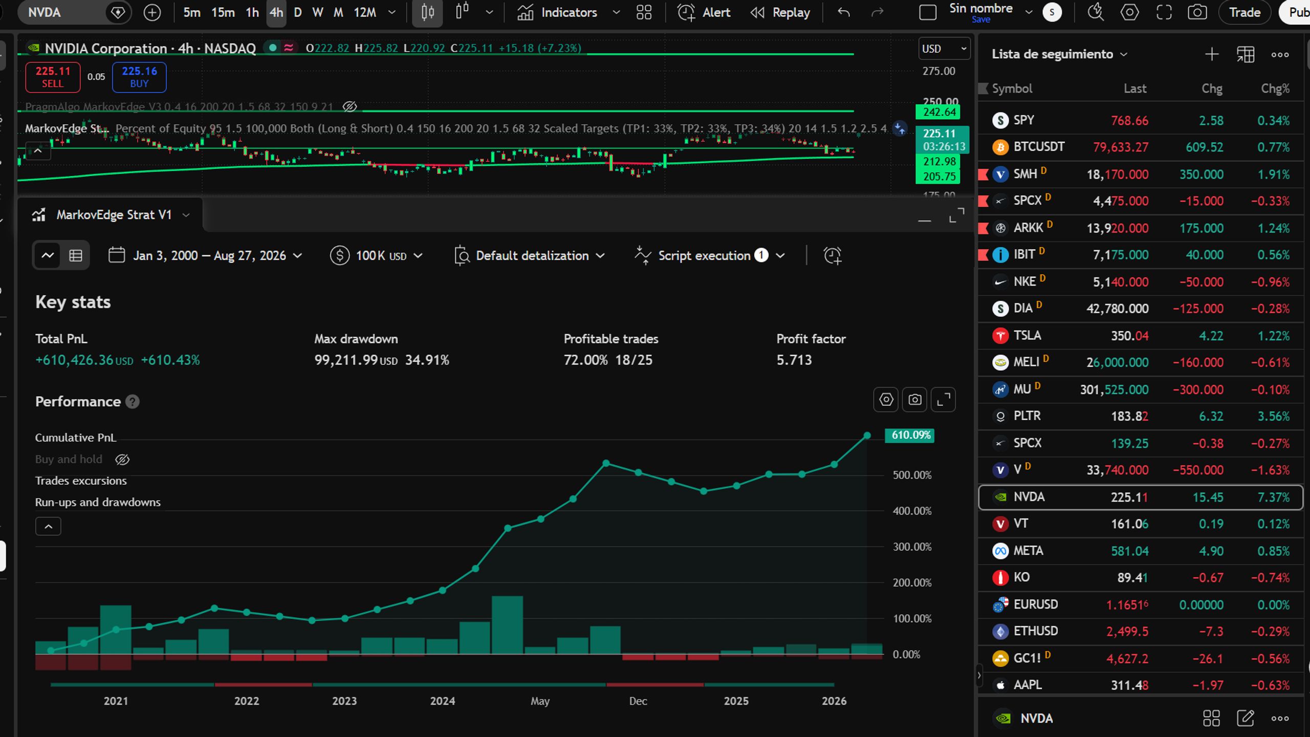Switch to the performance chart view
This screenshot has height=737, width=1310.
(48, 255)
